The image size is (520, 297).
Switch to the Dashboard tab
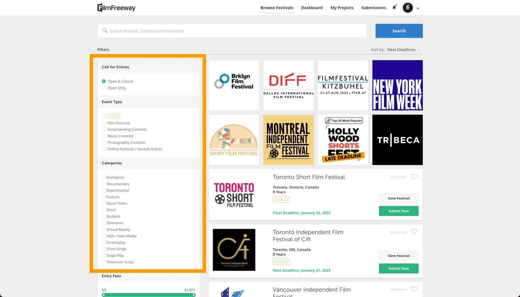pyautogui.click(x=311, y=7)
